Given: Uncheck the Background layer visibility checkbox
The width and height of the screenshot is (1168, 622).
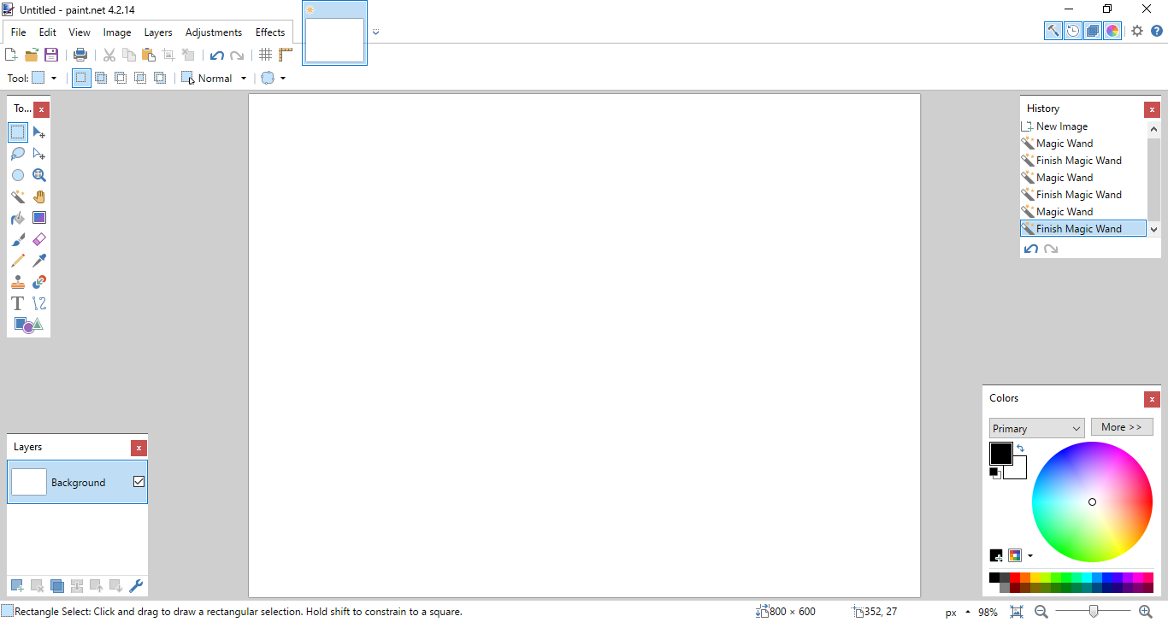Looking at the screenshot, I should click(139, 482).
